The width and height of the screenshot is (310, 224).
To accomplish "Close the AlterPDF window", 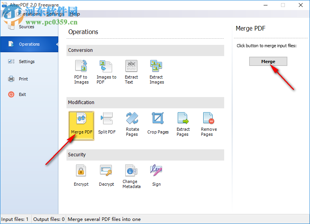I will (301, 5).
